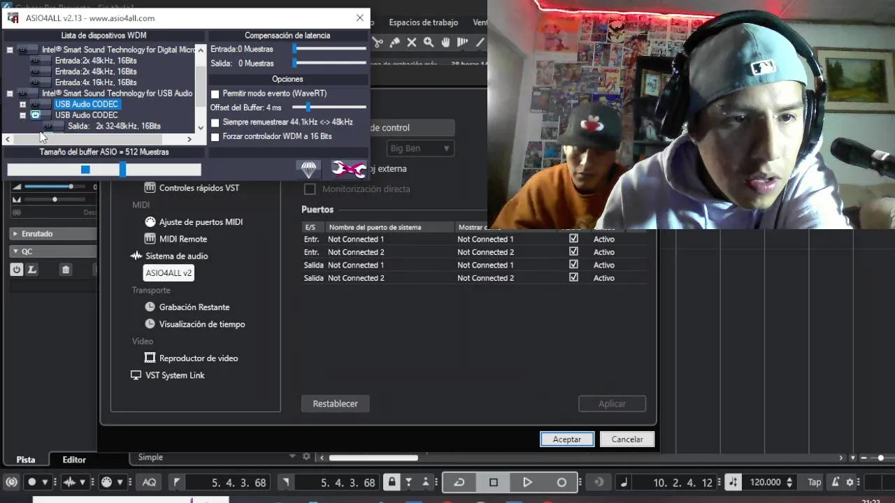Uncheck visible box for Salida Not Connected 2
The width and height of the screenshot is (895, 503).
click(574, 277)
